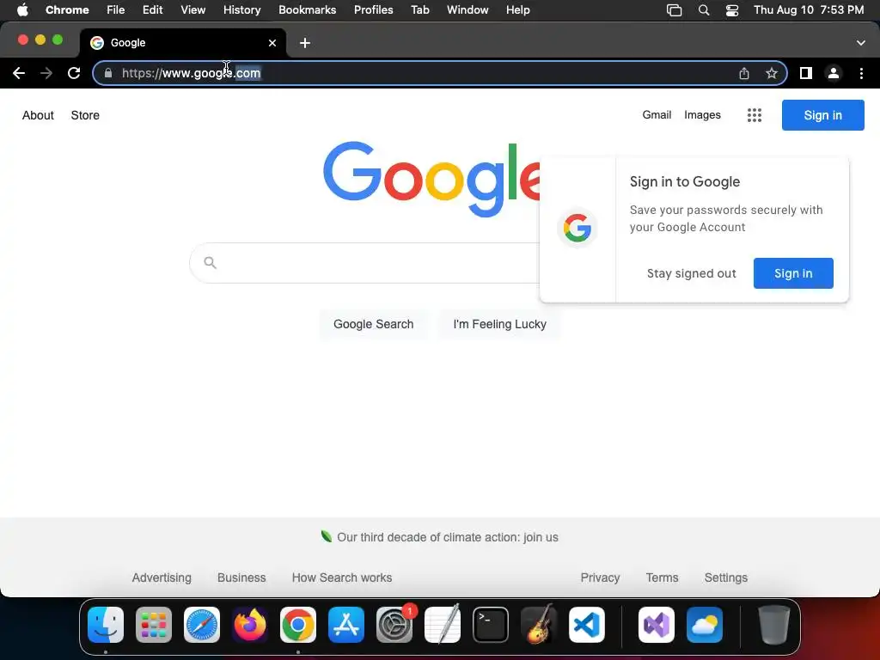Open the Chrome profile avatar
880x660 pixels.
(x=834, y=73)
